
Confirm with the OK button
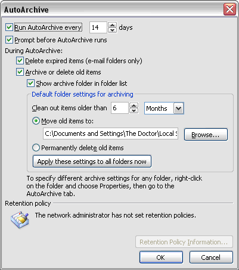pos(161,257)
